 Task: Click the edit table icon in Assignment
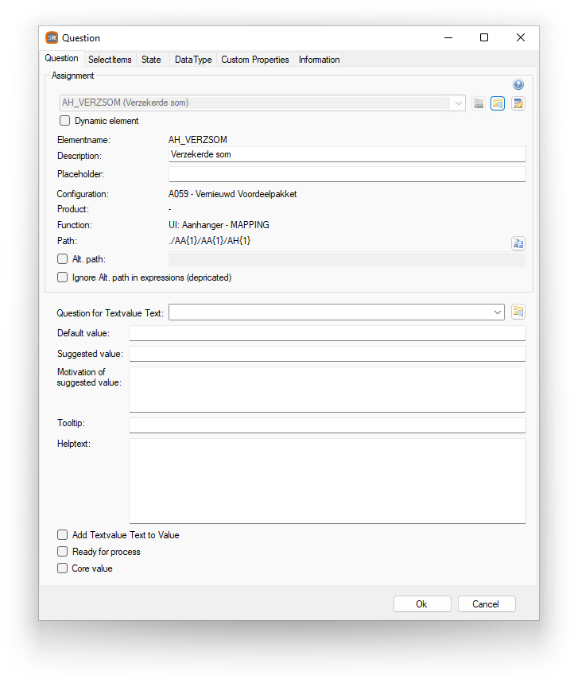518,103
